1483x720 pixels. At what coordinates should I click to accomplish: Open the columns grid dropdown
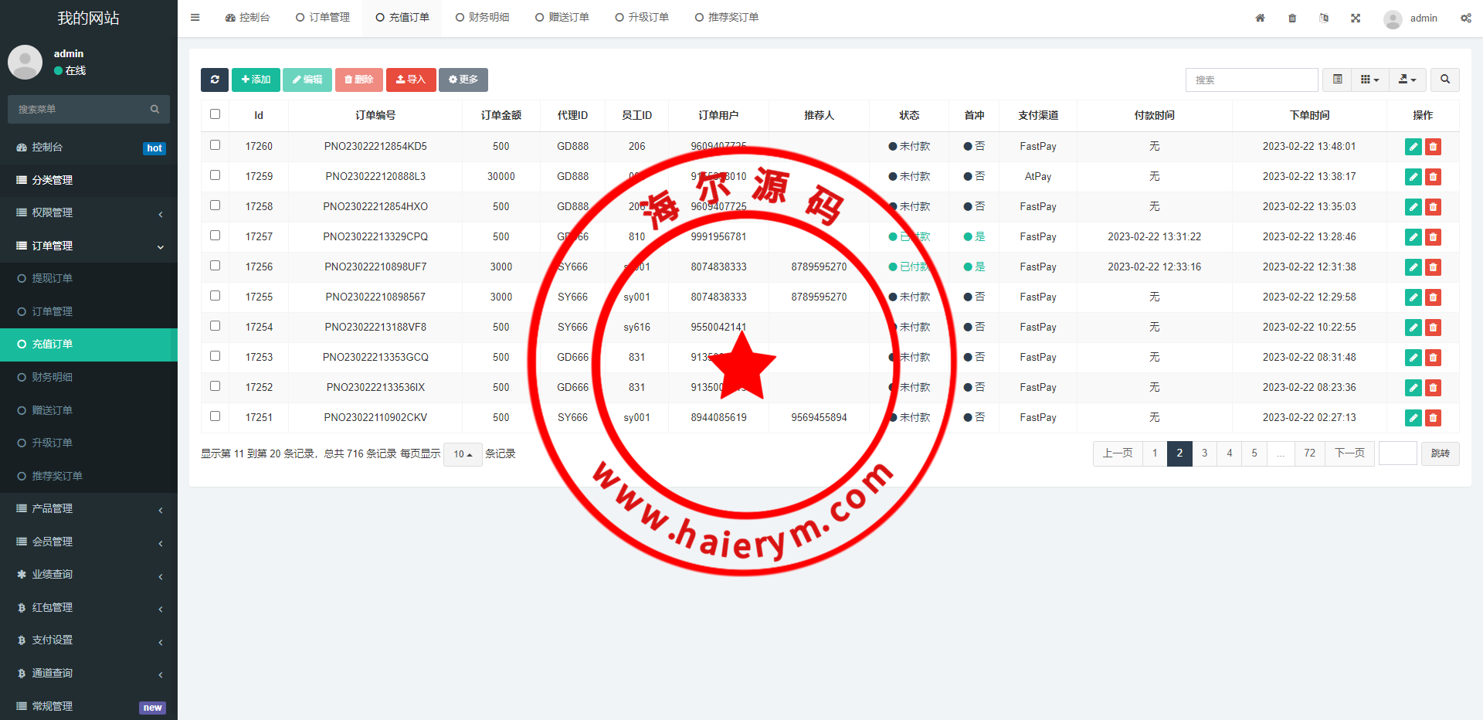(1369, 80)
